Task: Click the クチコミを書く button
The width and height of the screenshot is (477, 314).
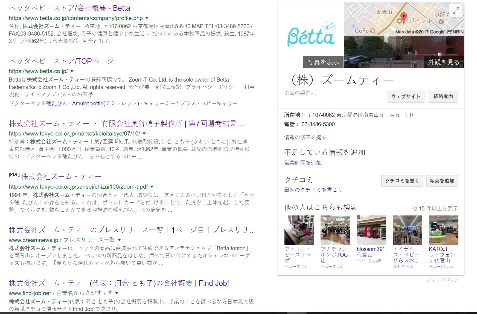Action: point(402,181)
